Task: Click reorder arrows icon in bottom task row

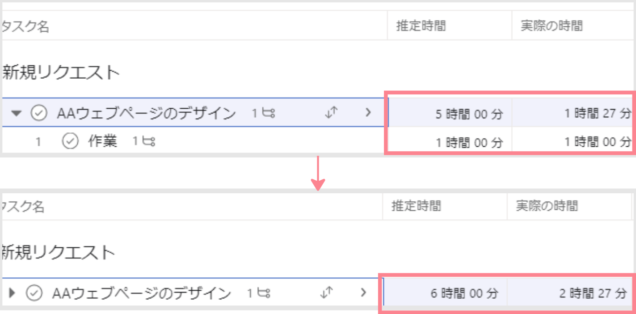Action: tap(327, 293)
